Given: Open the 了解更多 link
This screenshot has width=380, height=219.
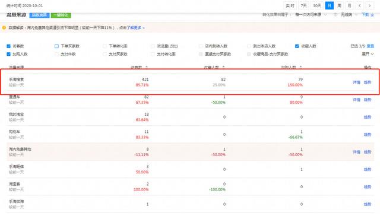Looking at the screenshot, I should (x=135, y=28).
